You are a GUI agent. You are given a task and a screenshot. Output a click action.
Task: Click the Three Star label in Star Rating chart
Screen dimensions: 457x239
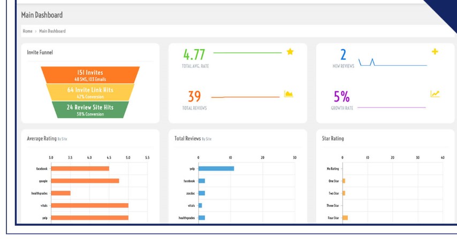click(x=332, y=205)
